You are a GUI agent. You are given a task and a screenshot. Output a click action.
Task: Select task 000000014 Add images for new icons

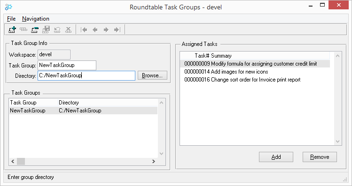pyautogui.click(x=255, y=72)
